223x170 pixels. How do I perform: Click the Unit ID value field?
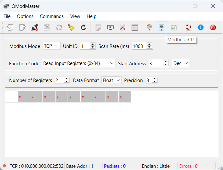85,46
